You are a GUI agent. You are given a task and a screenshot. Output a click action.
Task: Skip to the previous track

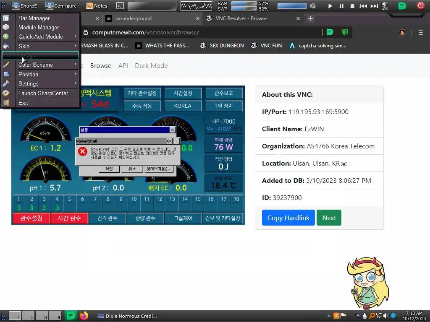point(363,6)
